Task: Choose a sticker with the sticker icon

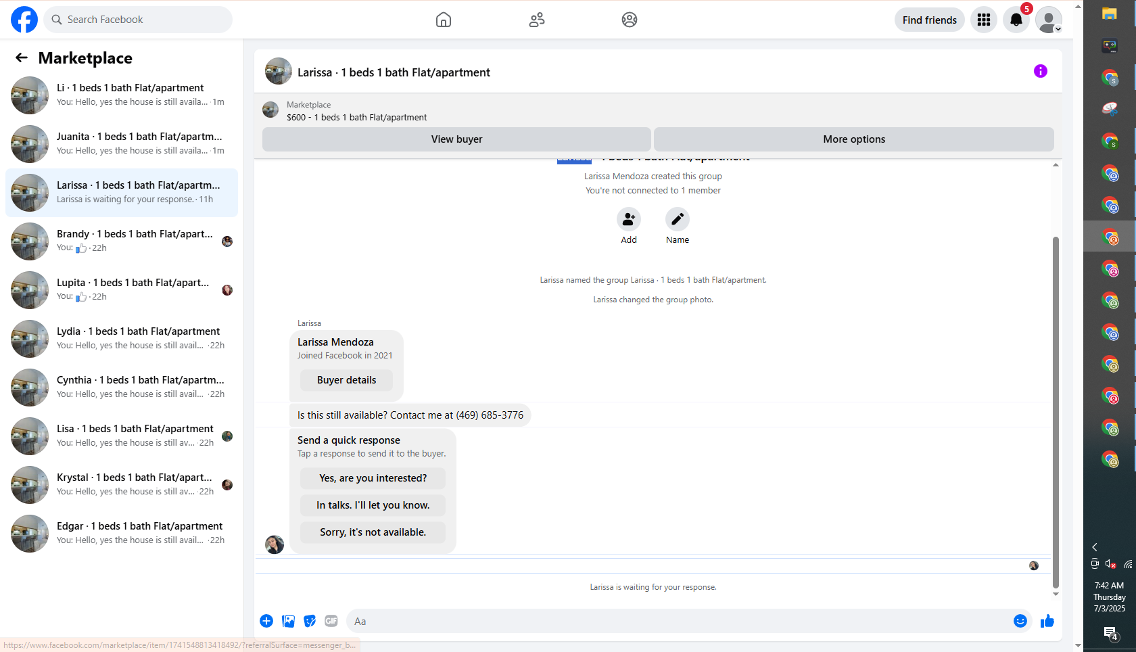Action: tap(310, 621)
